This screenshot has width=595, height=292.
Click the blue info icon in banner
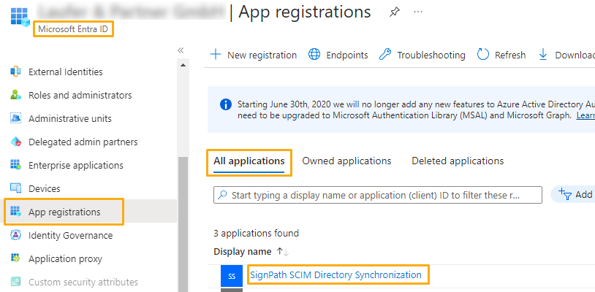coord(226,104)
